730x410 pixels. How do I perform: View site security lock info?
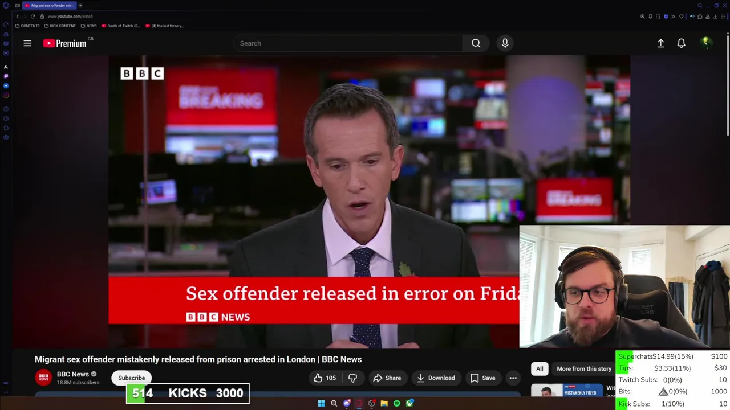[x=42, y=17]
